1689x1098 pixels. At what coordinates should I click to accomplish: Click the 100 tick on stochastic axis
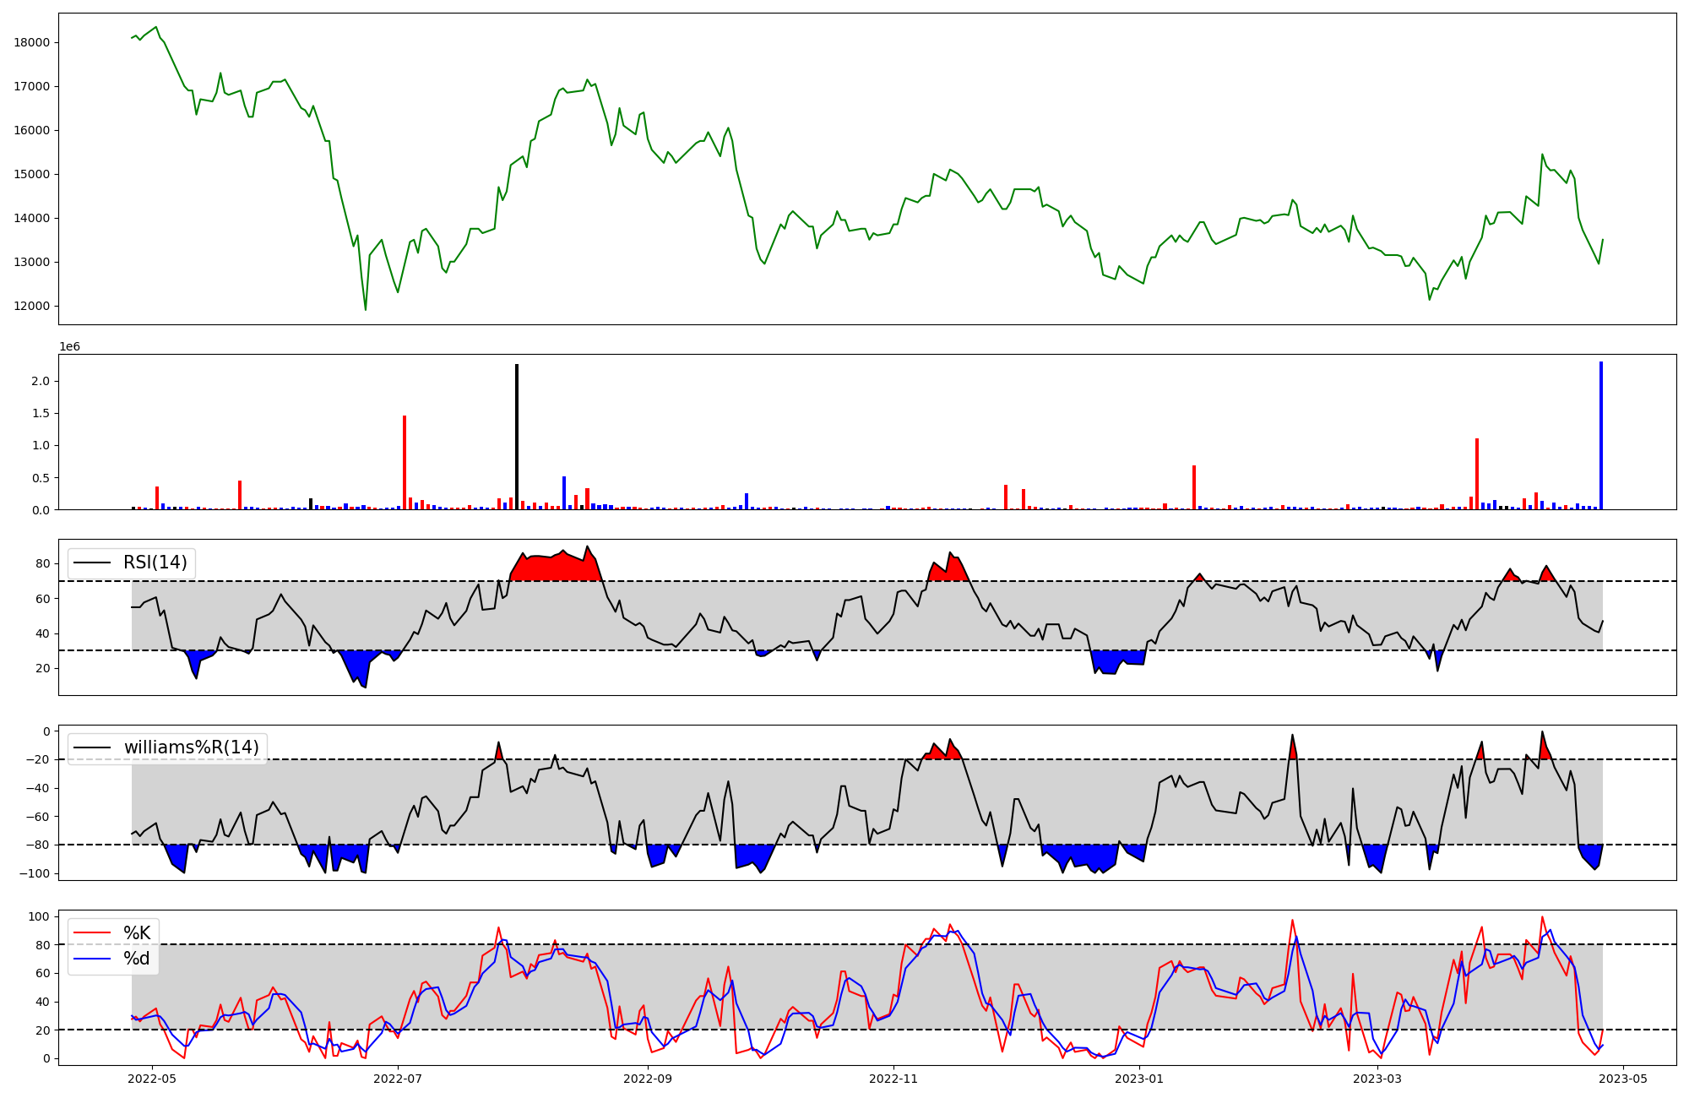pos(40,916)
